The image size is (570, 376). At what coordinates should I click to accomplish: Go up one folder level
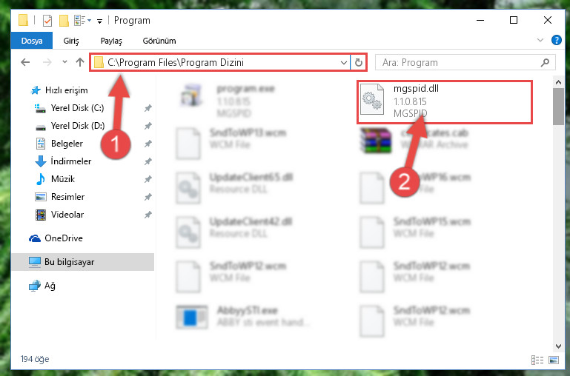point(80,62)
